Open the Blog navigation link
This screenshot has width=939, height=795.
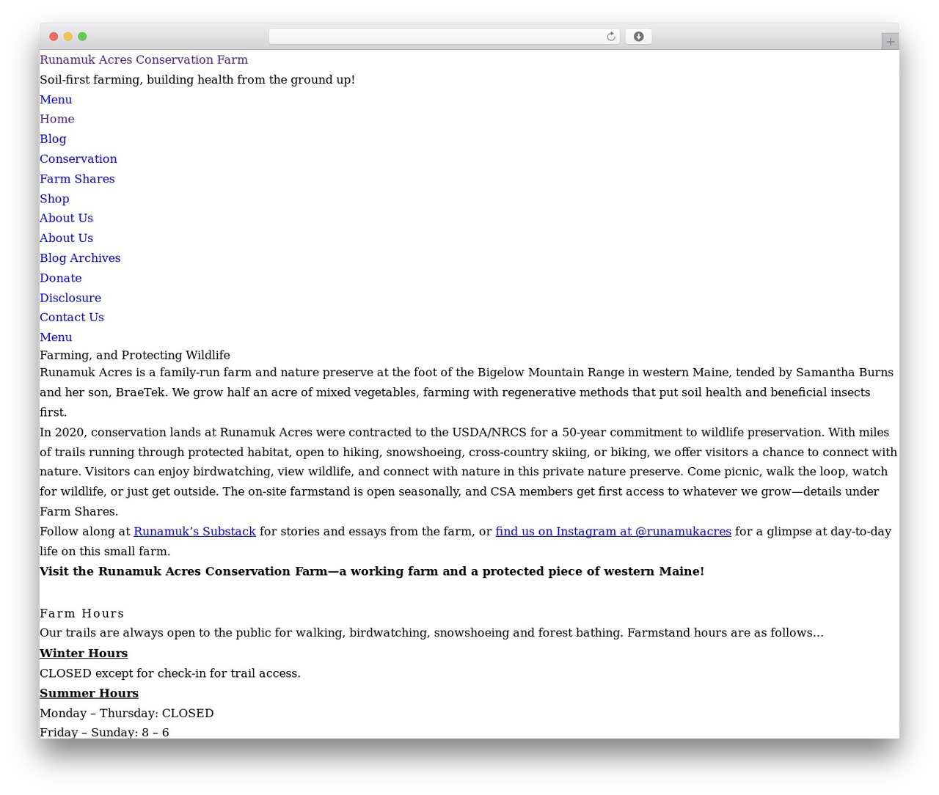[53, 139]
